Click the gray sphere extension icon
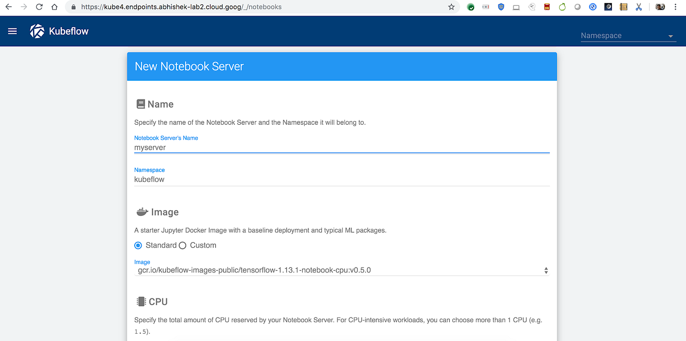The height and width of the screenshot is (341, 686). [x=577, y=7]
